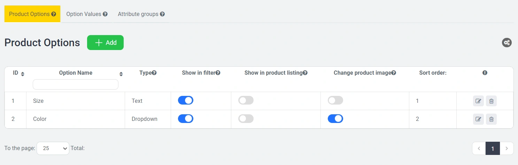Screen dimensions: 518x165
Task: Click help icon beside Change product image
Action: pos(394,73)
